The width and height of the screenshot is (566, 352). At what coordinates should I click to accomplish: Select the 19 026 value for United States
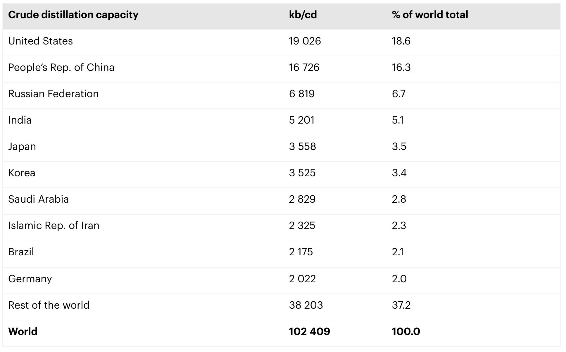point(305,41)
